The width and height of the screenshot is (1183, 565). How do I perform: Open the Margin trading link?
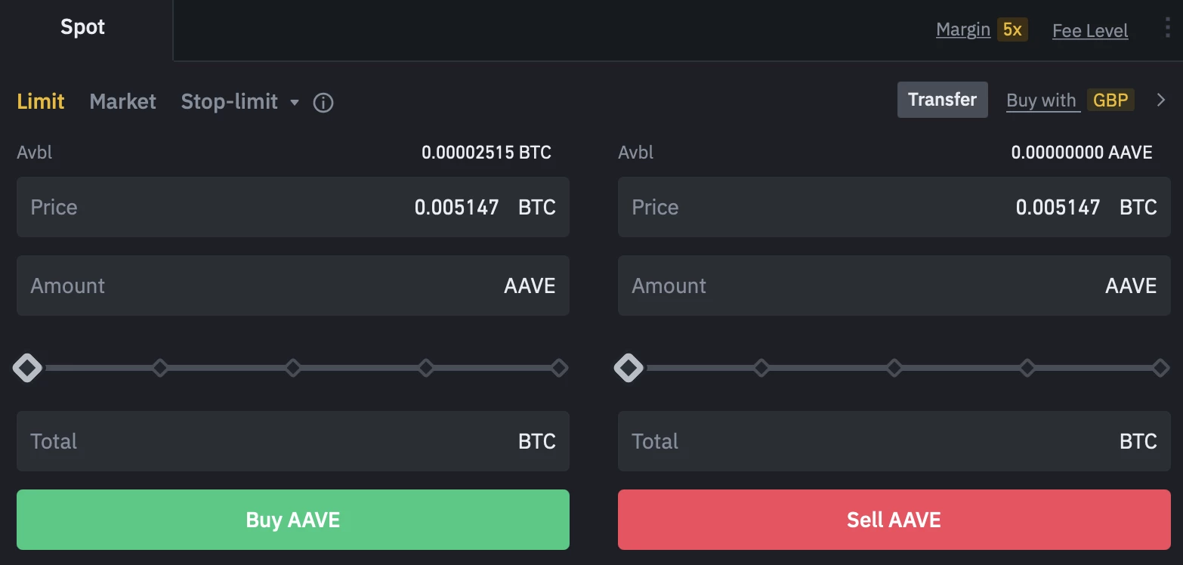tap(962, 29)
